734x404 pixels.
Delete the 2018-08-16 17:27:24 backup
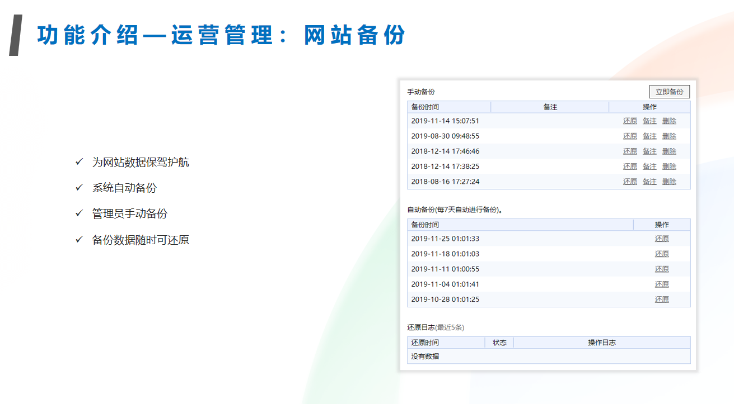[669, 182]
